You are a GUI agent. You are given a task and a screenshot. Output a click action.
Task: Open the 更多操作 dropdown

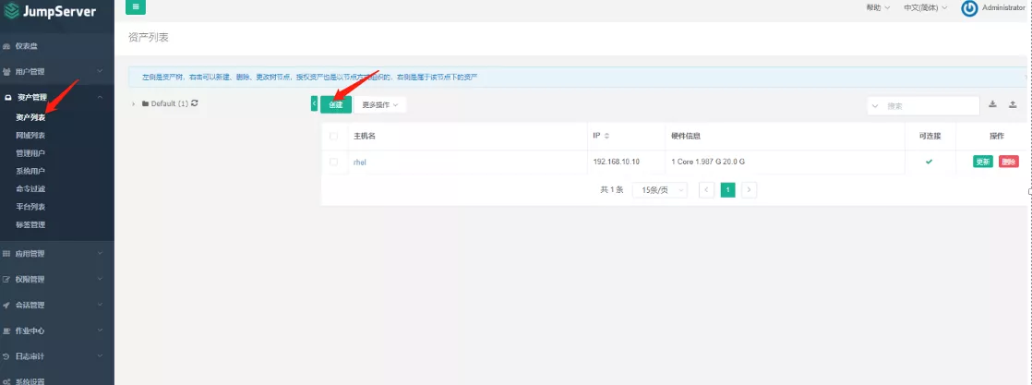tap(379, 105)
